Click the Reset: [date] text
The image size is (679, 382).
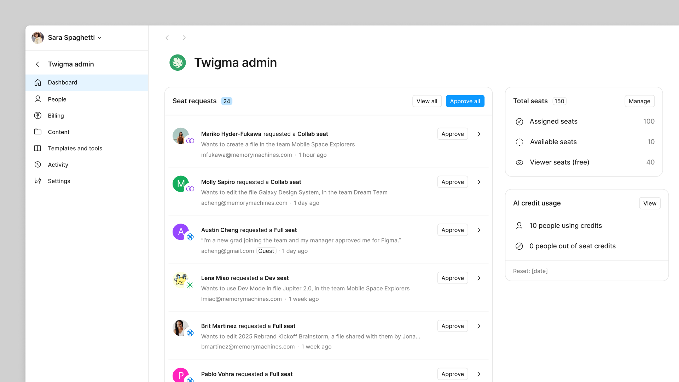pos(530,271)
